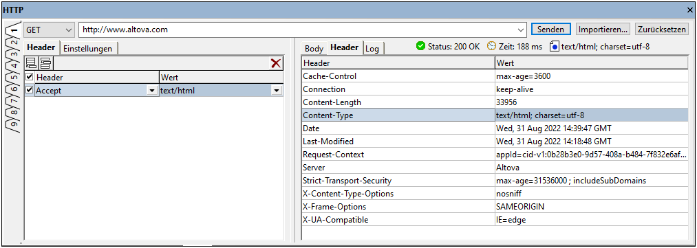The image size is (697, 248).
Task: Close the HTTP panel
Action: tap(690, 10)
